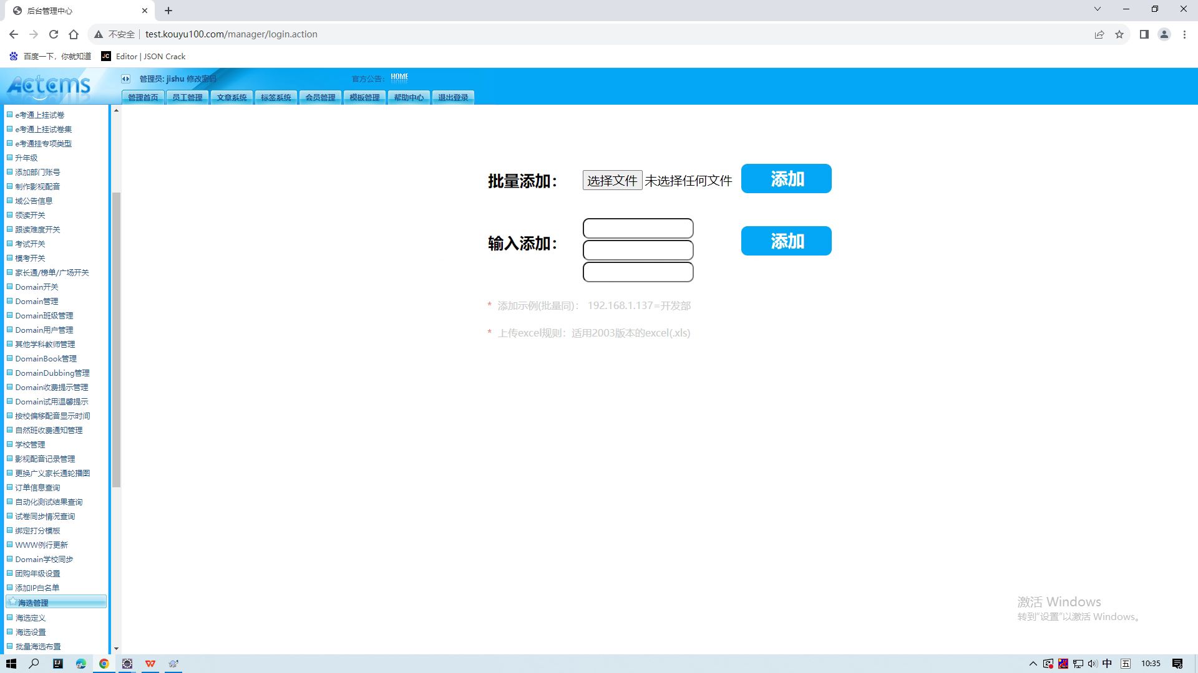Click 退出登录 to log out

click(x=453, y=97)
